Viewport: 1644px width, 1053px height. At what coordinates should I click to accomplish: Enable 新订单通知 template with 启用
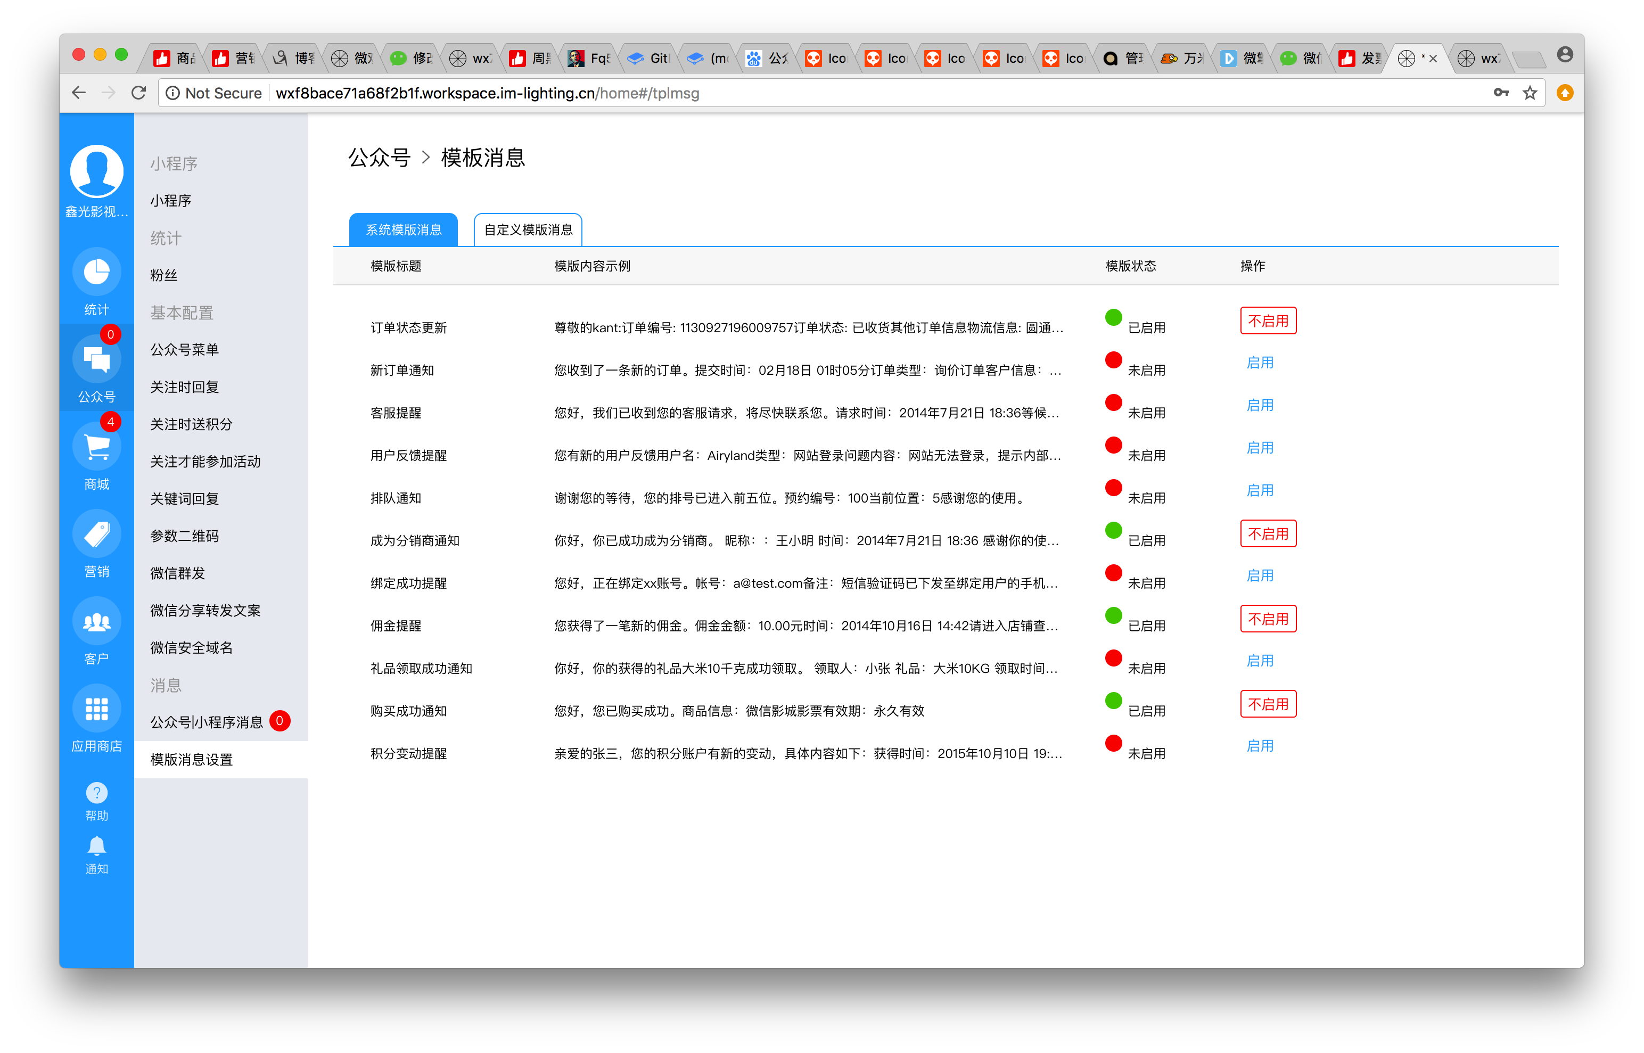(1260, 363)
